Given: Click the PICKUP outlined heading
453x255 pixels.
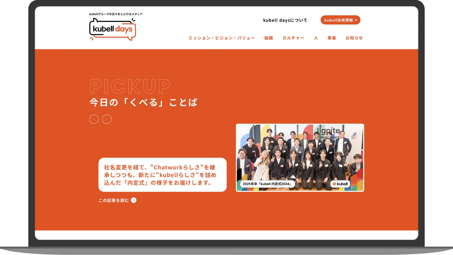Looking at the screenshot, I should coord(130,86).
